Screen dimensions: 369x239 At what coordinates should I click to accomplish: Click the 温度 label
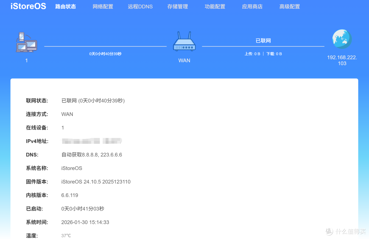[32, 236]
